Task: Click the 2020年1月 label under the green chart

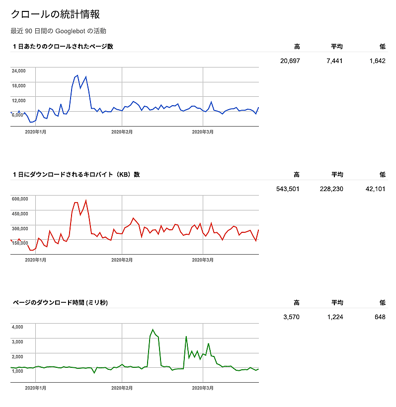Action: coord(36,388)
